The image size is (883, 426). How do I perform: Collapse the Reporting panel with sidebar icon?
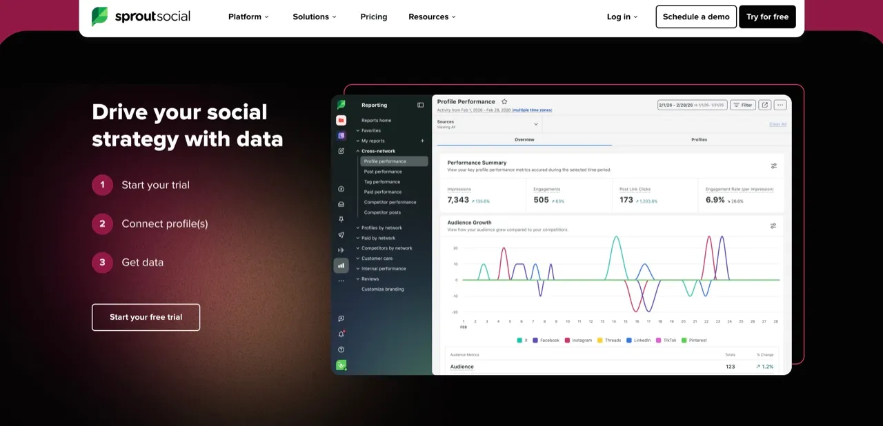pos(421,105)
